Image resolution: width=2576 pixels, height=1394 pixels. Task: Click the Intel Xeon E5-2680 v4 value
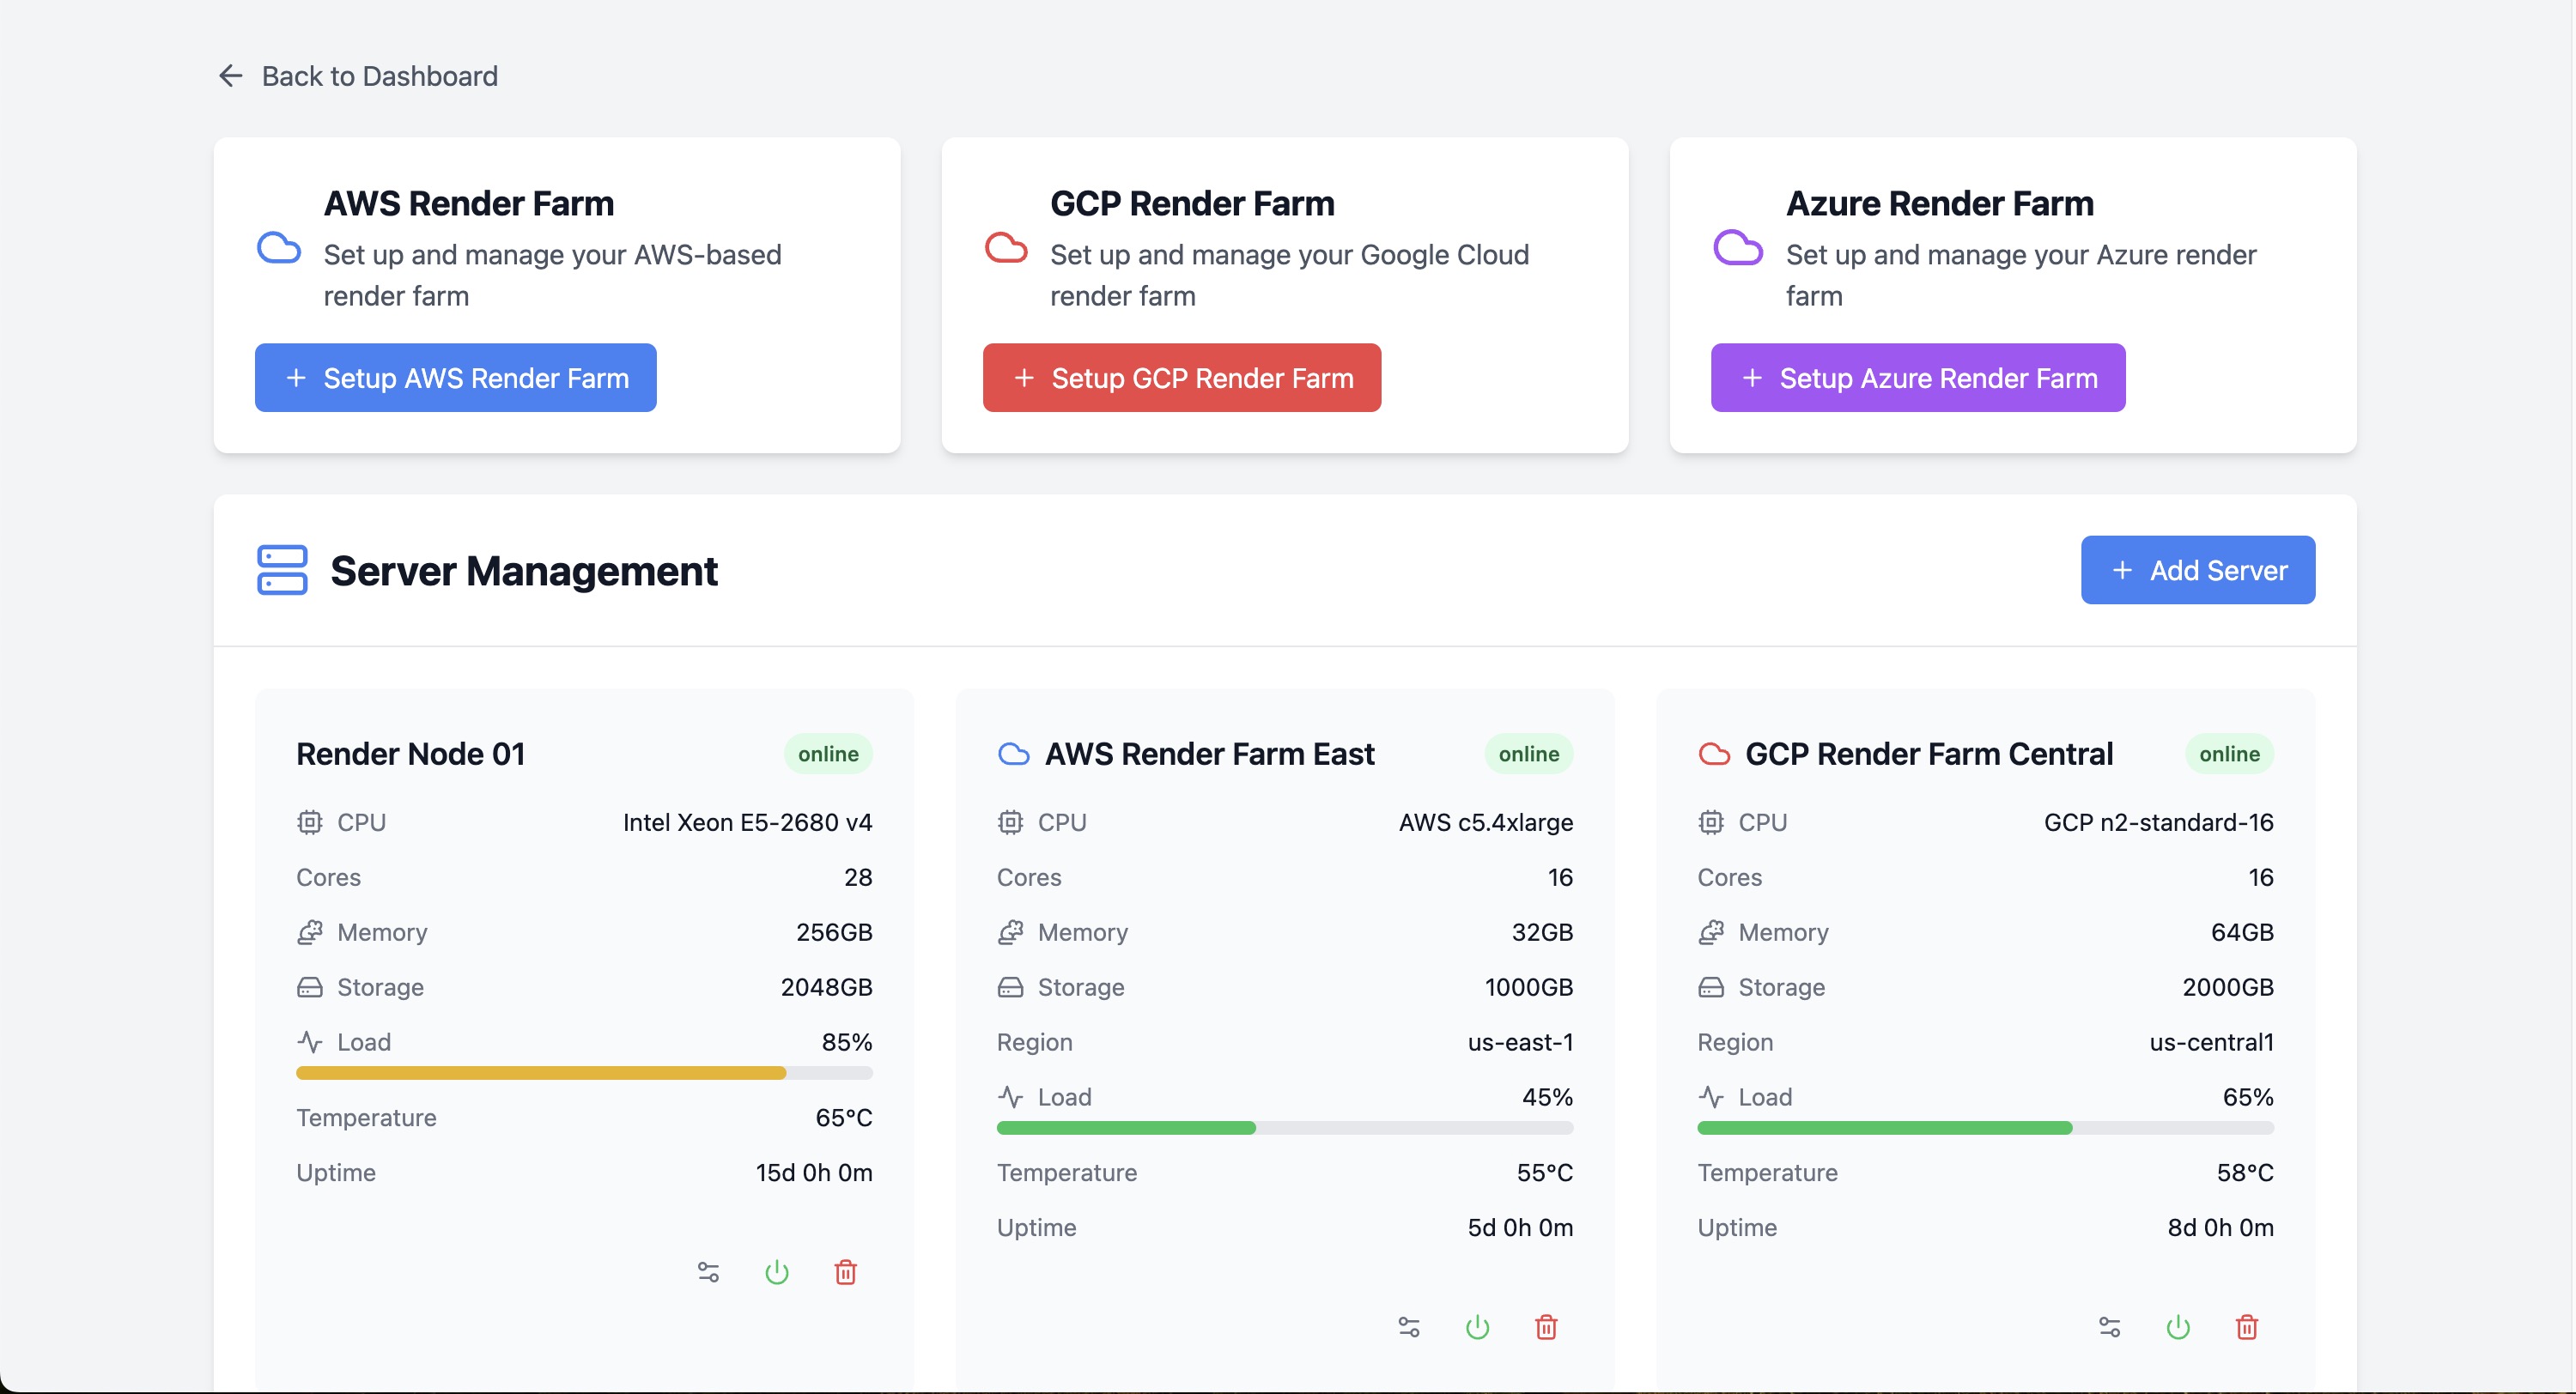[x=748, y=822]
